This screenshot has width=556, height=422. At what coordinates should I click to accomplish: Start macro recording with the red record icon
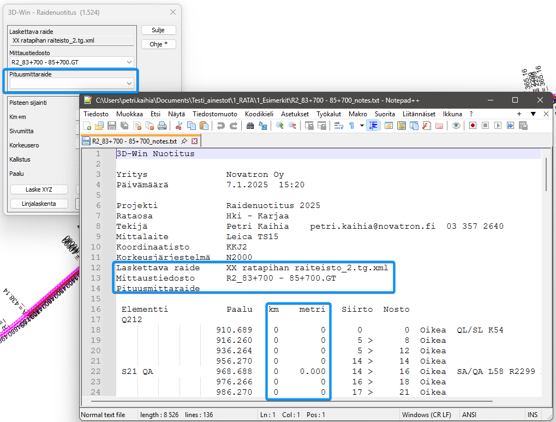tap(473, 126)
